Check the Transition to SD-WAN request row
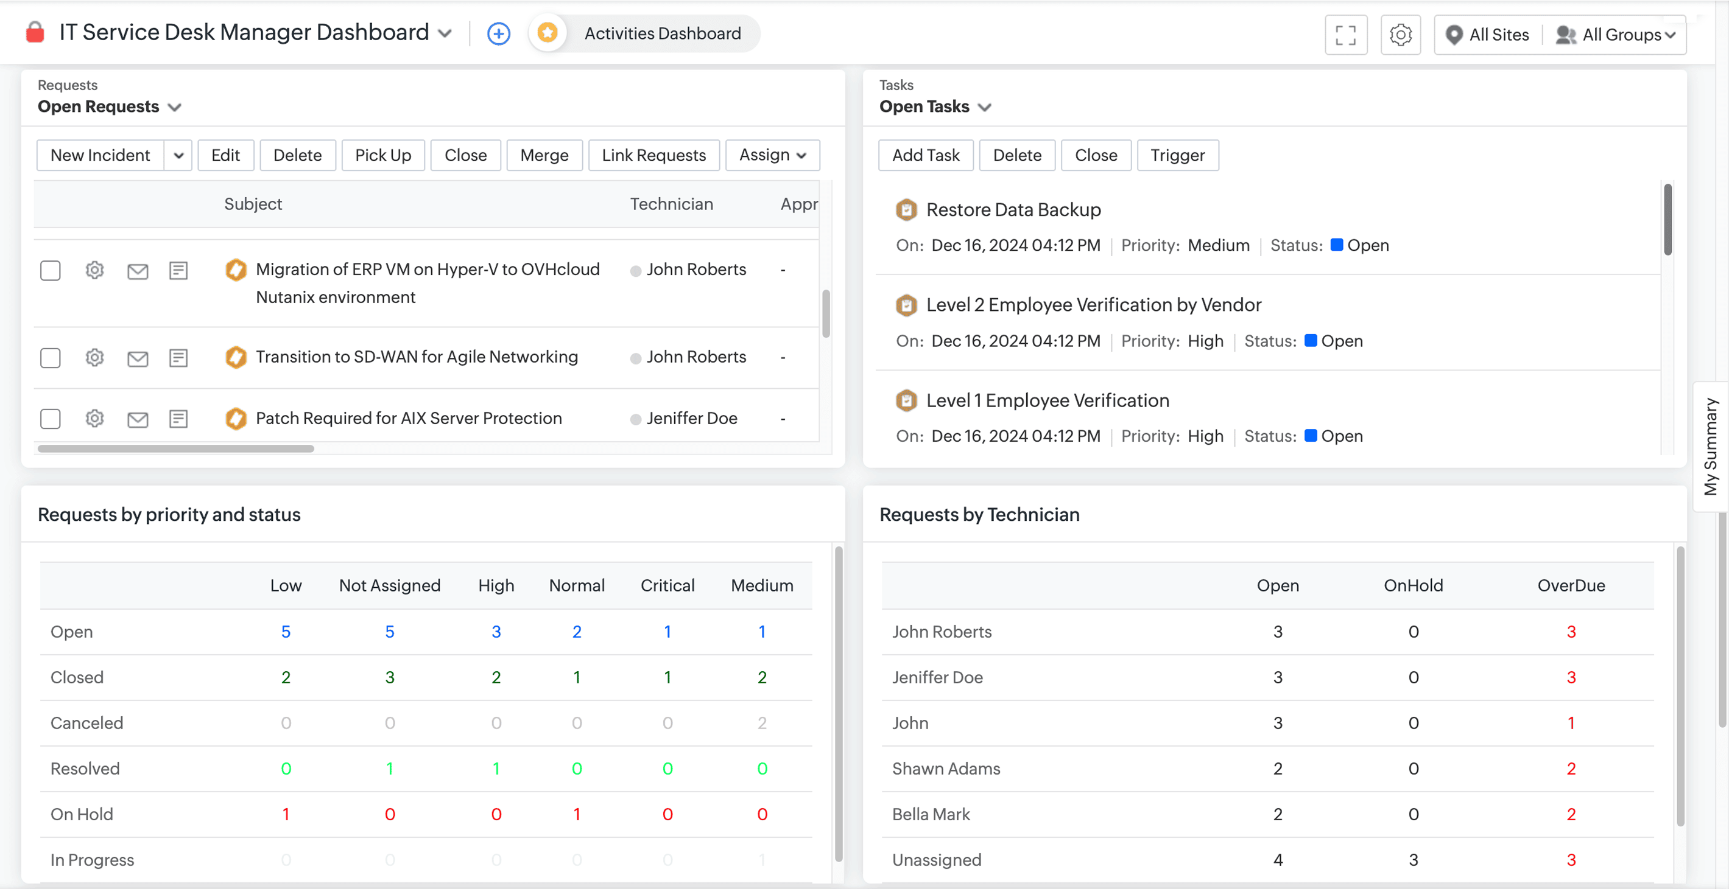This screenshot has width=1729, height=889. tap(51, 357)
